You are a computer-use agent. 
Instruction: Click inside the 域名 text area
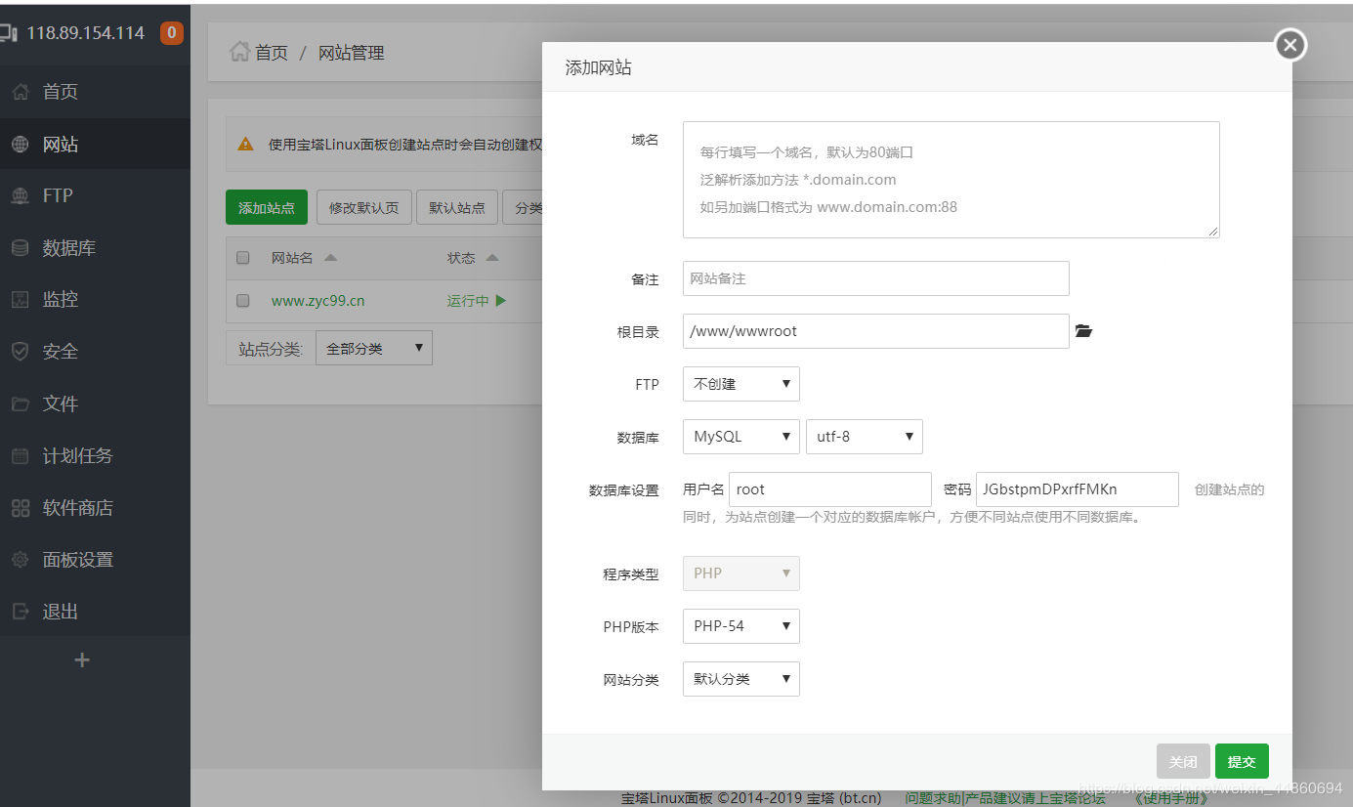[x=951, y=180]
